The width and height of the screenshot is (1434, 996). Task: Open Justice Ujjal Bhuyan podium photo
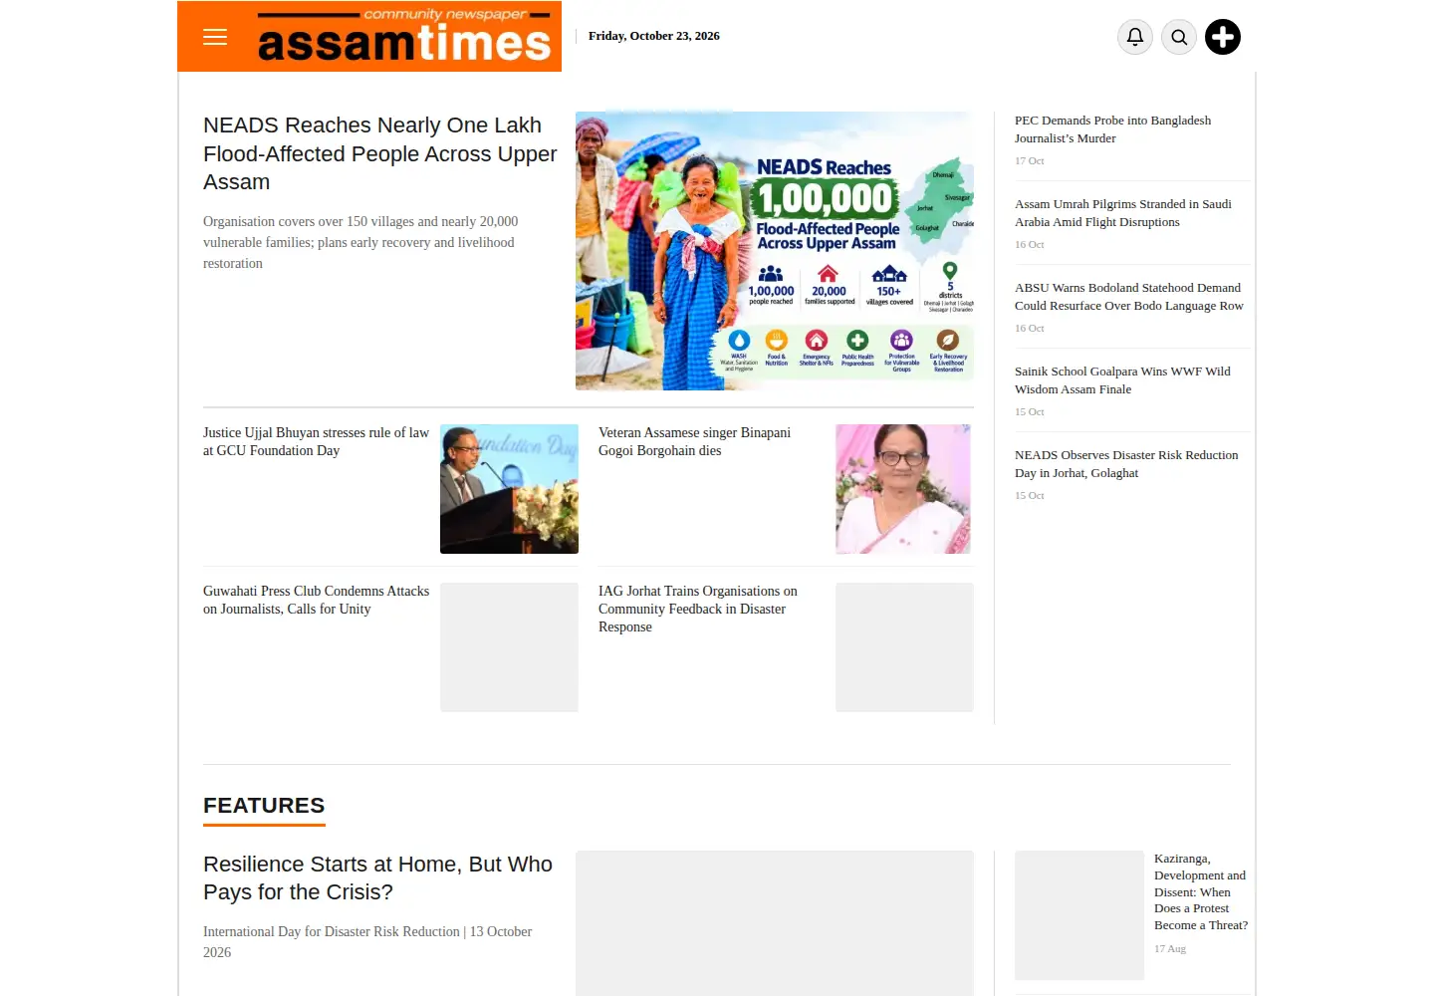[x=509, y=489]
